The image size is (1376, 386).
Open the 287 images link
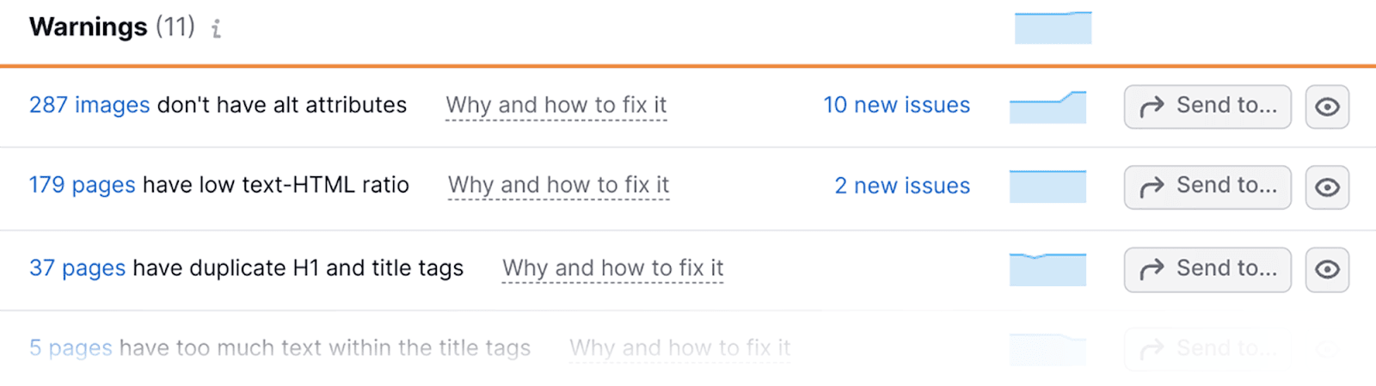(89, 105)
